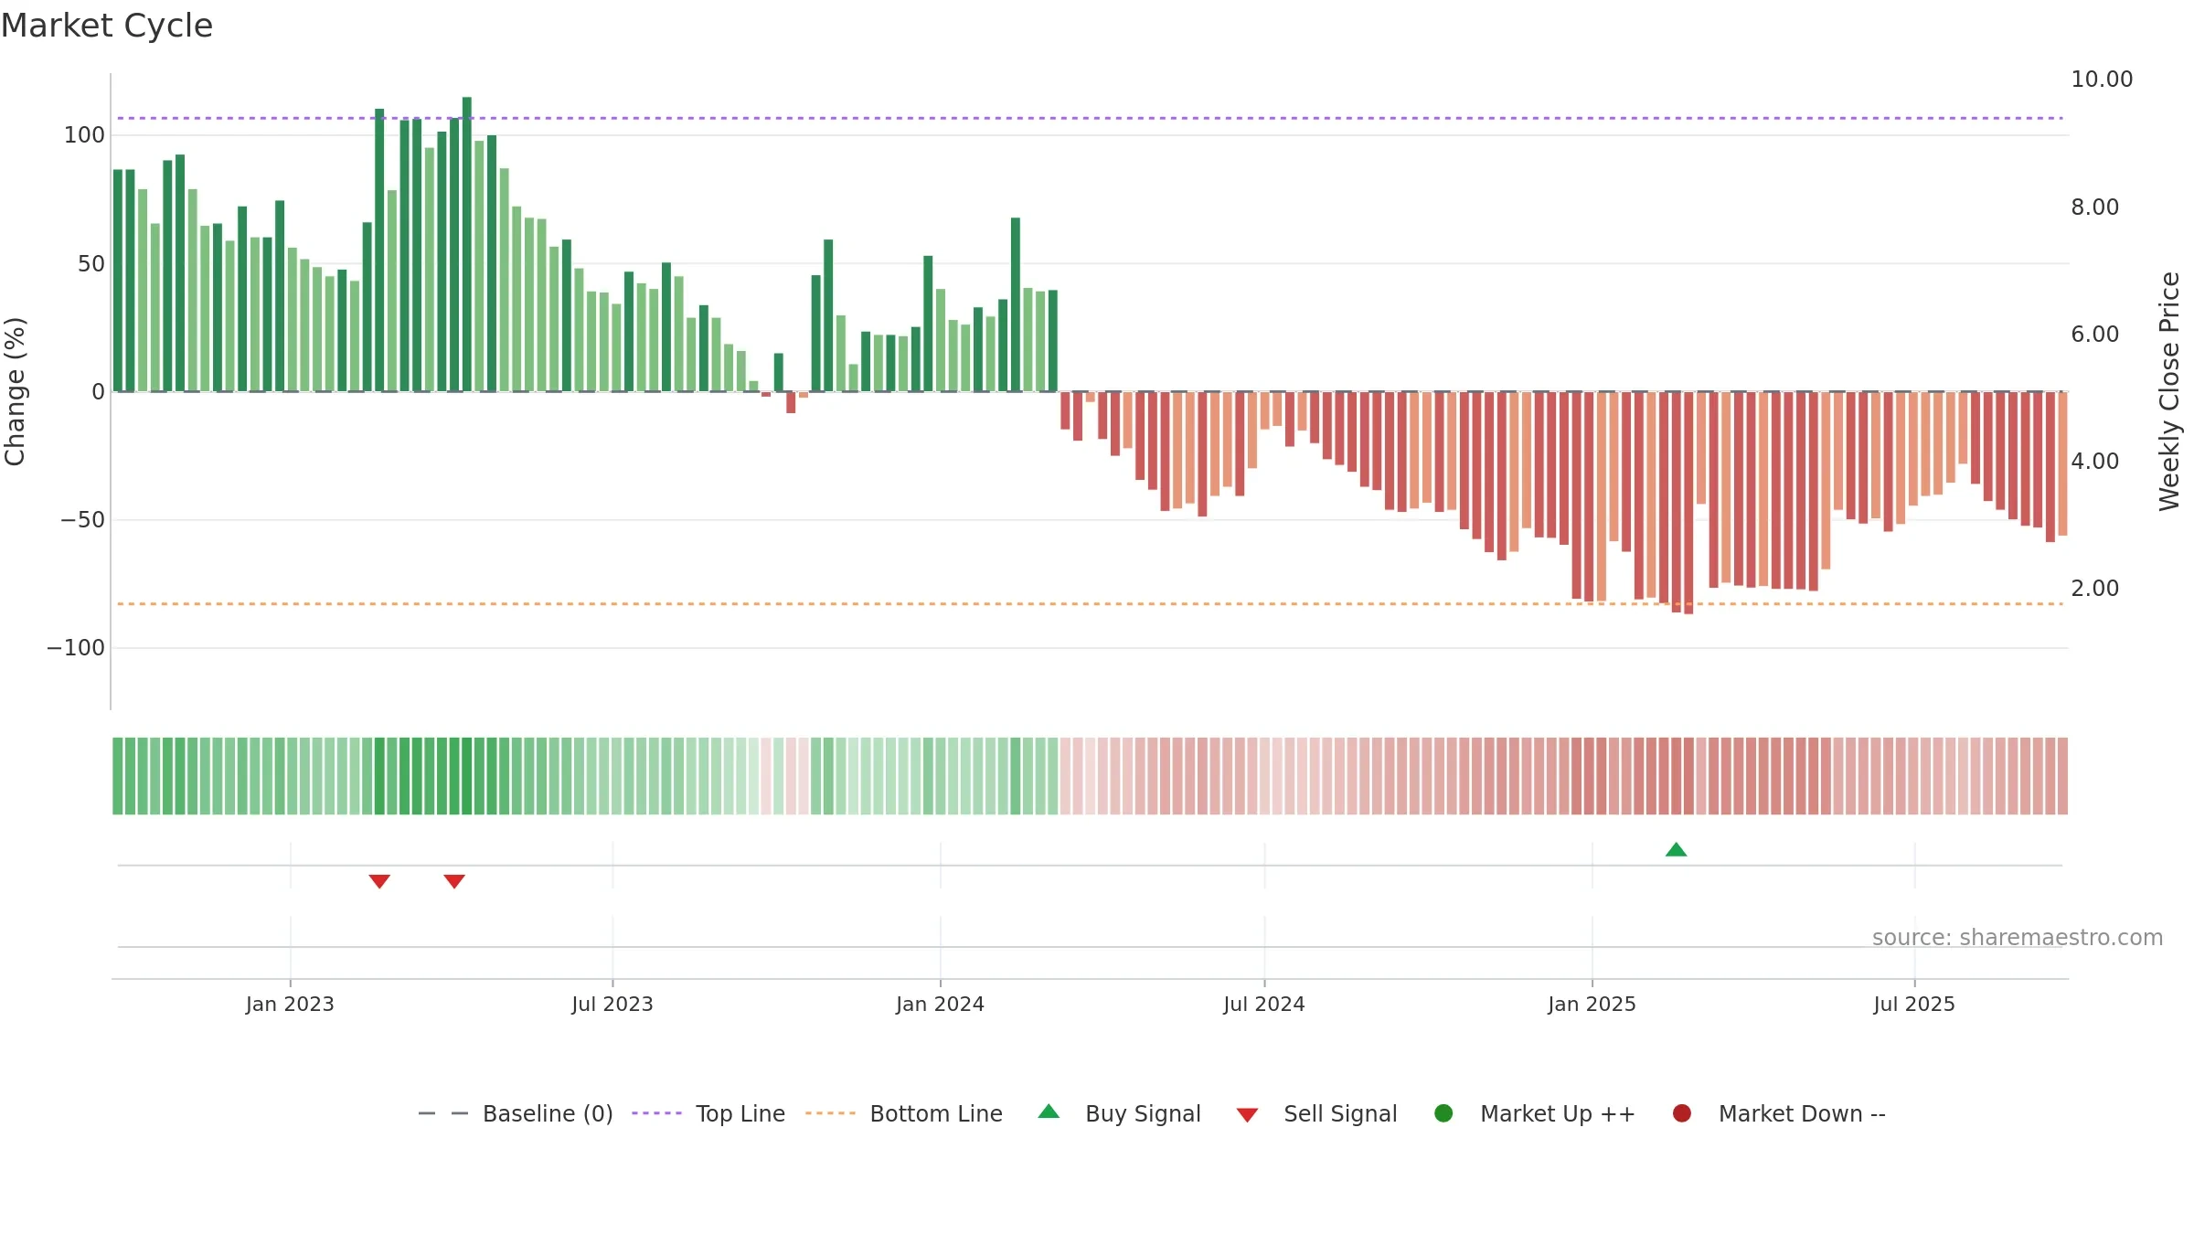2194x1234 pixels.
Task: Click the tallest green bar above the top line
Action: [x=467, y=244]
